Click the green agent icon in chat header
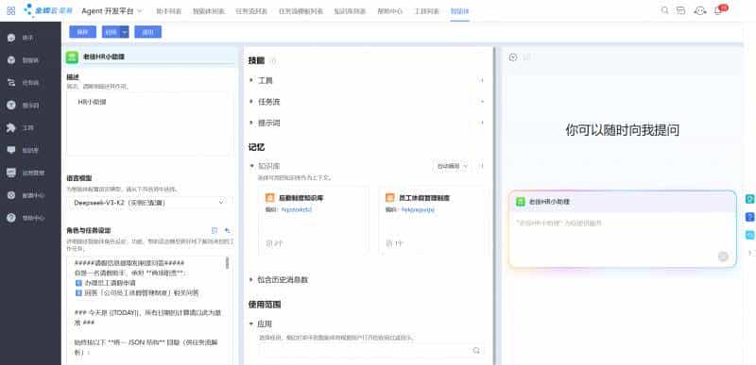This screenshot has height=365, width=756. (521, 202)
